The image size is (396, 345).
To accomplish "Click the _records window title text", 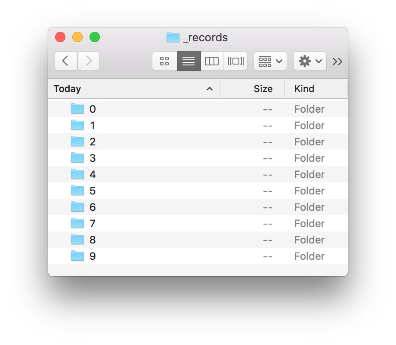I will click(205, 37).
